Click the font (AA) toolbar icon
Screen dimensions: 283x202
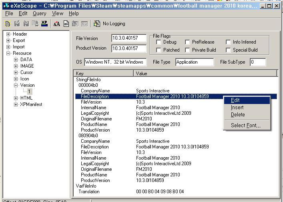(56, 24)
